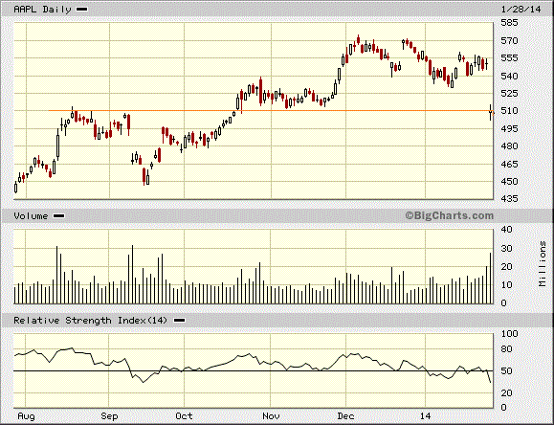Viewport: 554px width, 425px height.
Task: Click the legend marker beside Relative Strength Index
Action: click(x=179, y=321)
